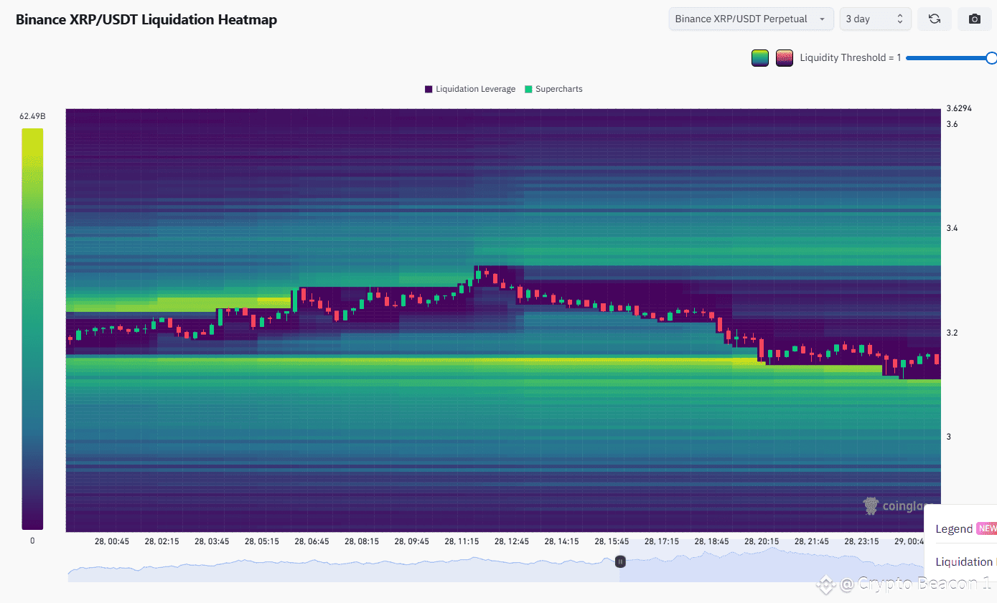This screenshot has height=603, width=997.
Task: Click the 62.49B color scale bar
Action: coord(32,329)
